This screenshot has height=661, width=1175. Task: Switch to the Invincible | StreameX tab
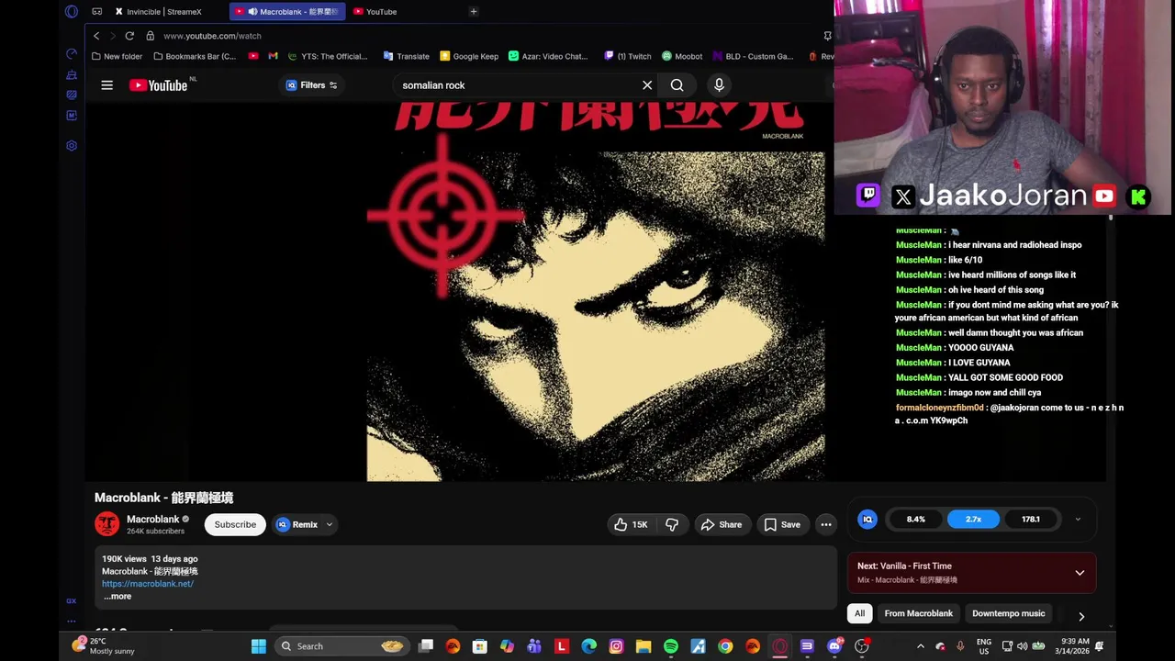pos(165,12)
